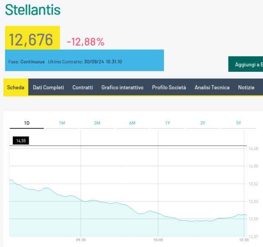The height and width of the screenshot is (247, 263).
Task: Click the Stellantis title
Action: tap(33, 10)
